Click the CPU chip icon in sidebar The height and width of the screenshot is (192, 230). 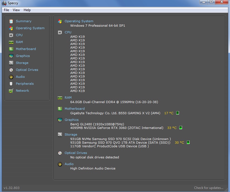pos(11,35)
